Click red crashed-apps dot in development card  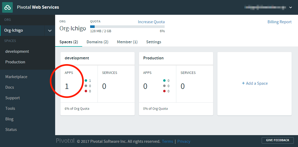[x=86, y=91]
